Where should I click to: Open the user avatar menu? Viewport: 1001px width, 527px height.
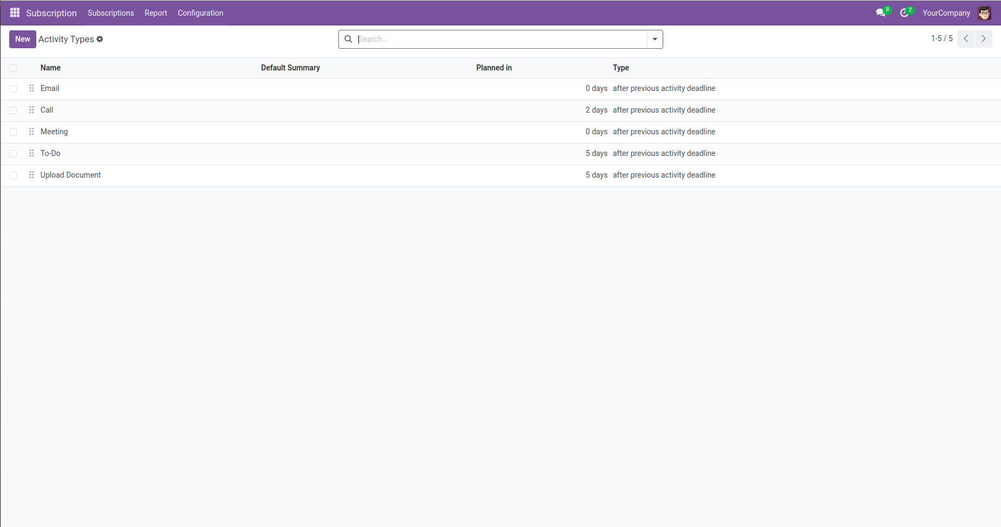[984, 13]
